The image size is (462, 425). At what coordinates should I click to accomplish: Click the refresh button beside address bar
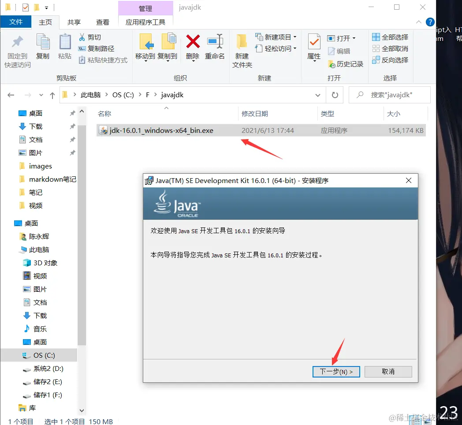pyautogui.click(x=335, y=95)
